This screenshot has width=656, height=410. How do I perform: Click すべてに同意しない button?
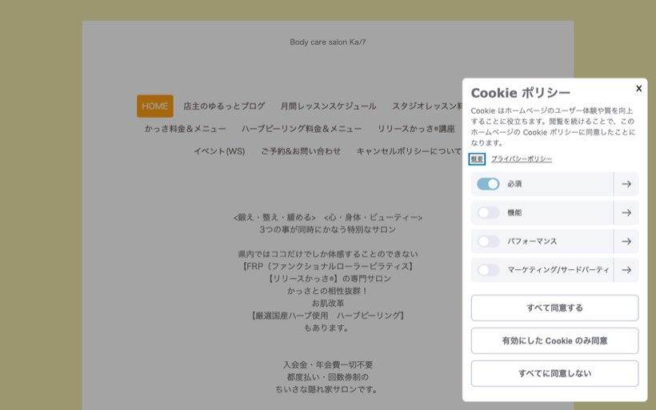[x=554, y=373]
